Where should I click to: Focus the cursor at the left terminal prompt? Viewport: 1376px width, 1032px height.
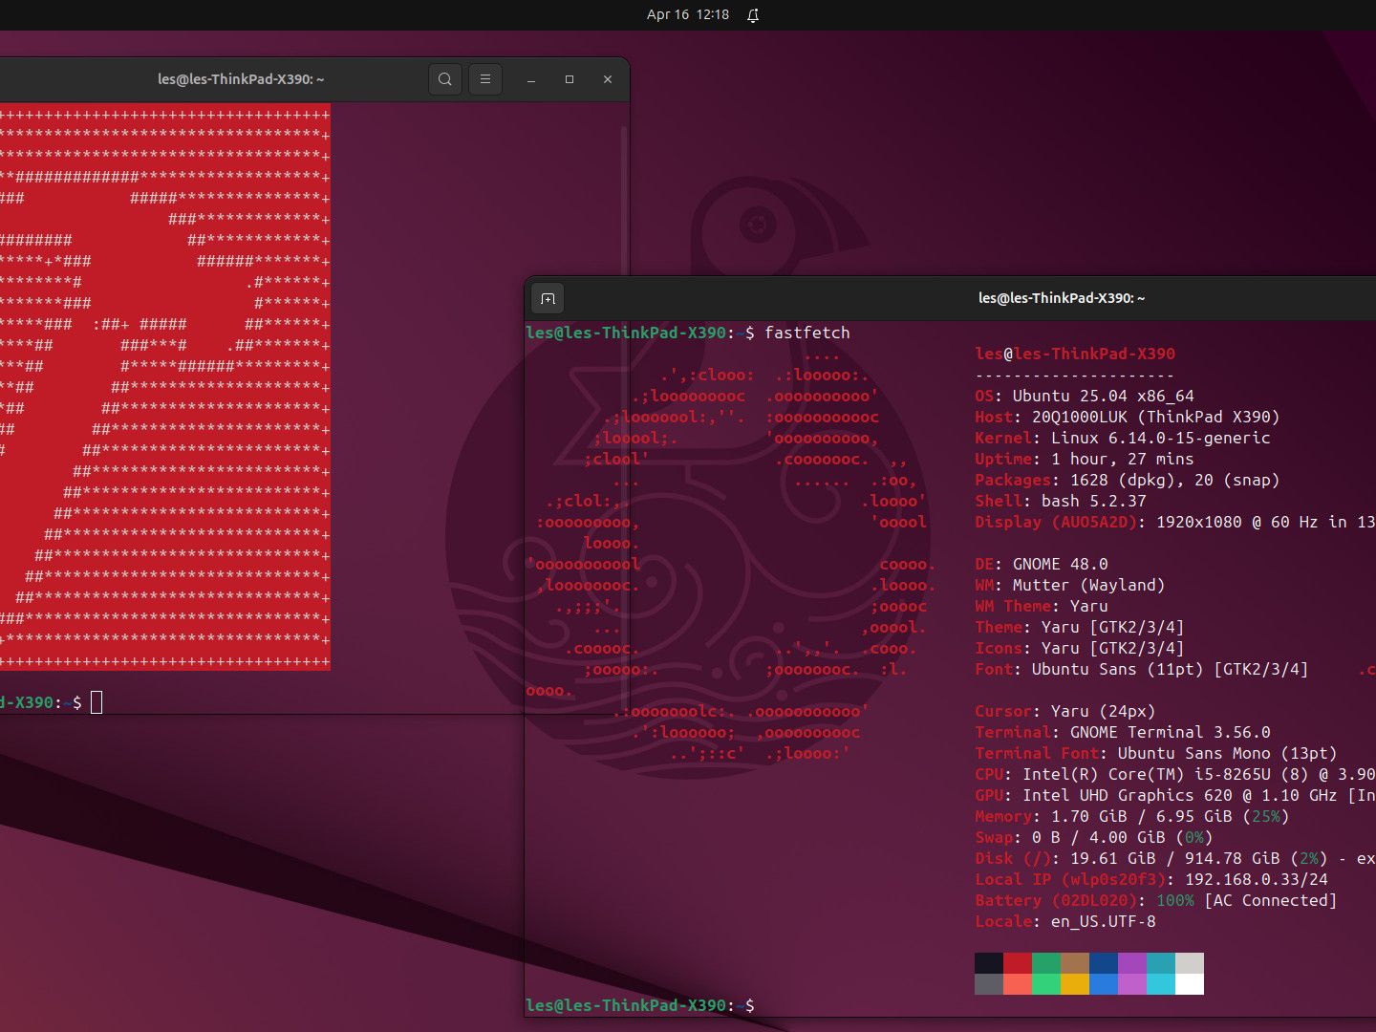(97, 702)
